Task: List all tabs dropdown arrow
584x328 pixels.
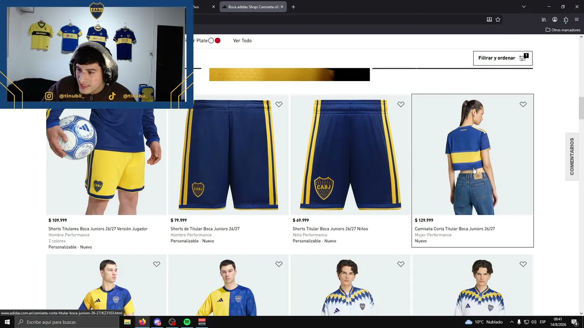Action: pos(524,7)
